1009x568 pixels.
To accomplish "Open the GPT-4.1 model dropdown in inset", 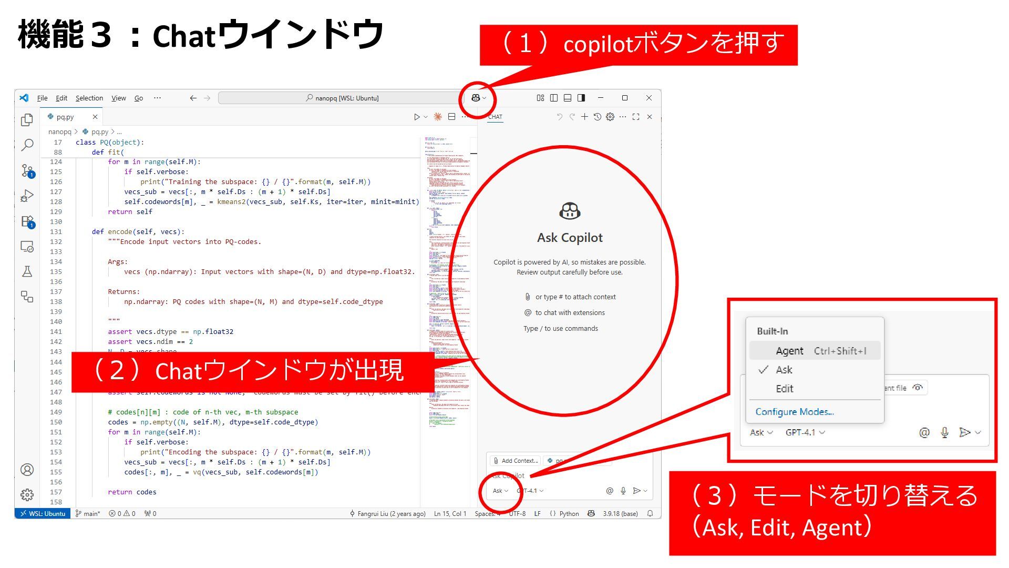I will coord(805,432).
